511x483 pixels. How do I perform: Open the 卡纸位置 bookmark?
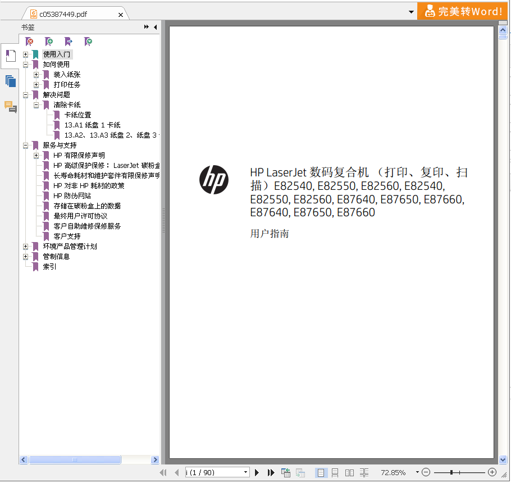77,115
